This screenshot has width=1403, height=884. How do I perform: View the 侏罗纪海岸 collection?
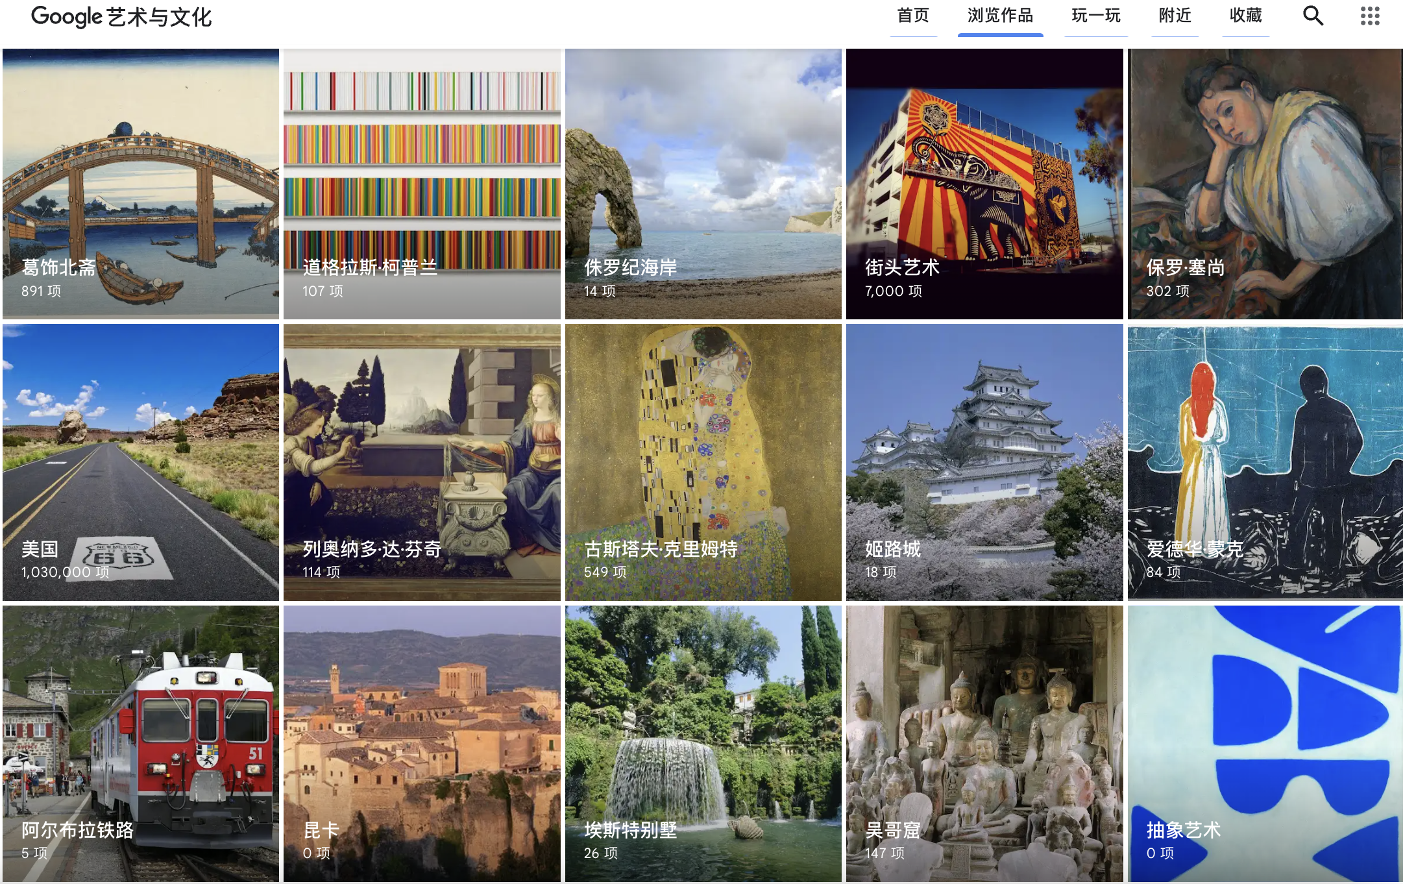coord(703,184)
